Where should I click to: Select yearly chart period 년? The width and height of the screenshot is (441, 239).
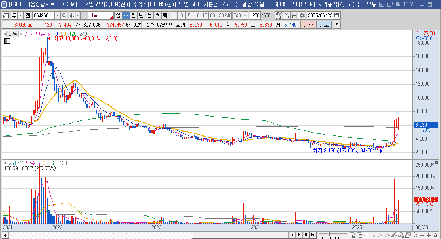141,15
